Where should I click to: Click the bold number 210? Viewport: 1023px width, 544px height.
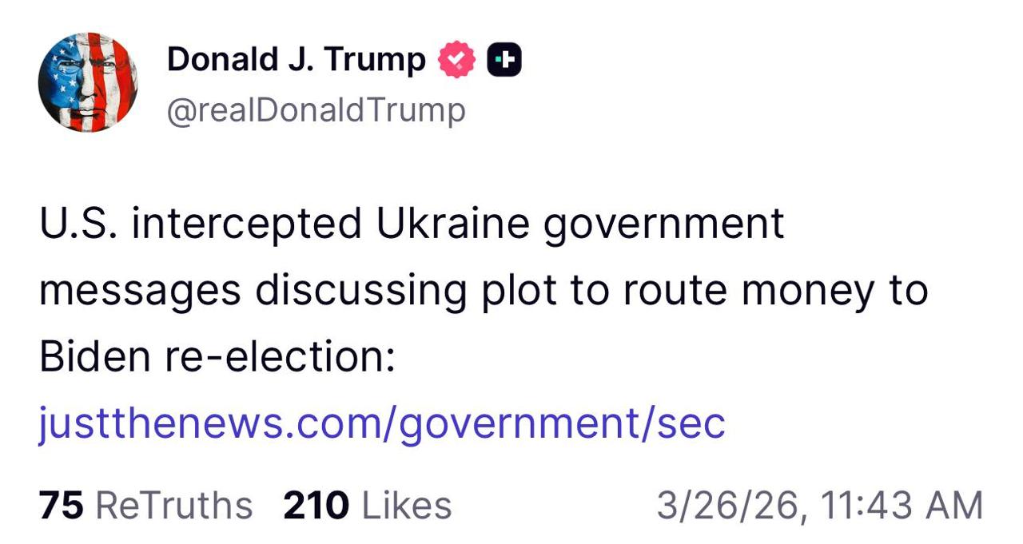[316, 504]
